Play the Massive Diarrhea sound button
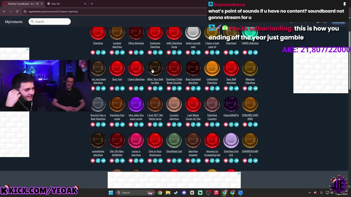Image resolution: width=351 pixels, height=197 pixels. tap(250, 68)
